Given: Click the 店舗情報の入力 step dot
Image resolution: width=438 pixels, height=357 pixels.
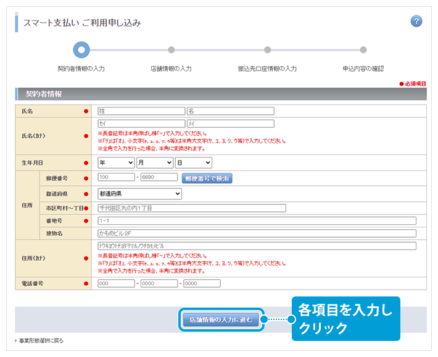Looking at the screenshot, I should pyautogui.click(x=171, y=50).
